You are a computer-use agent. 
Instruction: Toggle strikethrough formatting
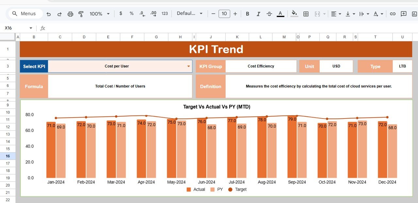(269, 14)
